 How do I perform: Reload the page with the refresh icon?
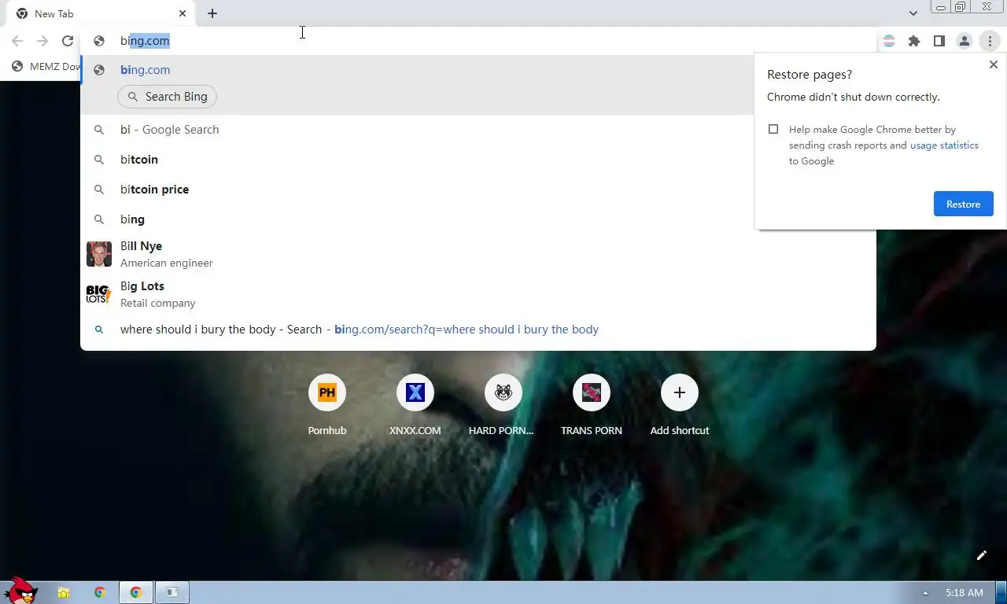click(x=68, y=41)
